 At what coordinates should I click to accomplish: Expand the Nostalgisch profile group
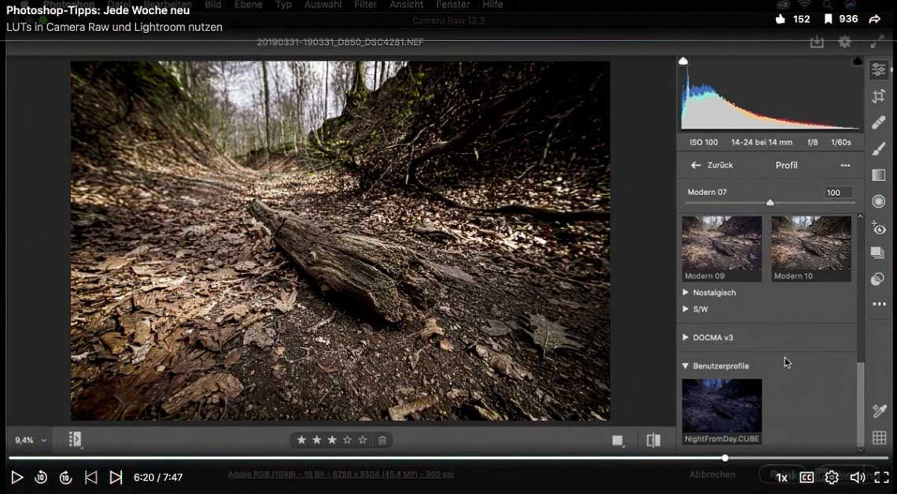pos(714,293)
